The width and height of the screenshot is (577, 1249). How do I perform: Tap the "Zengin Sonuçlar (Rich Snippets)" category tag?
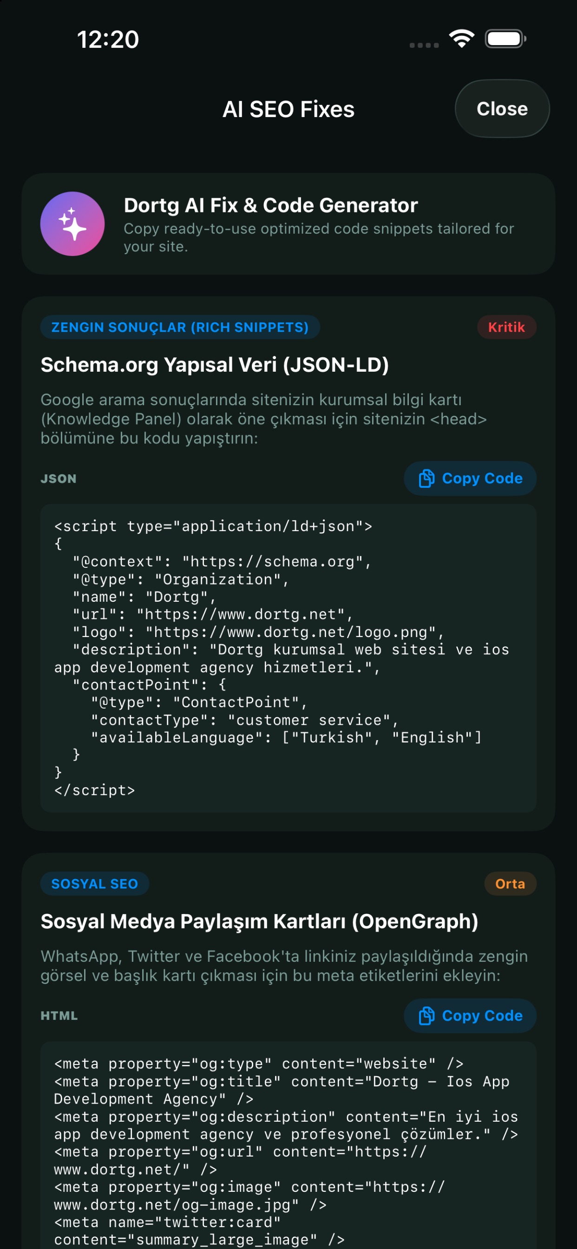click(180, 327)
